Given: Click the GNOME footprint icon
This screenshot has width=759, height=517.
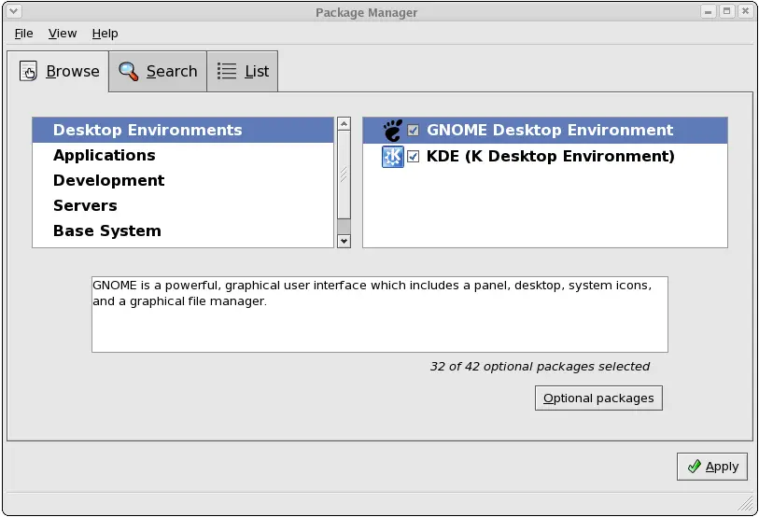Looking at the screenshot, I should coord(392,131).
